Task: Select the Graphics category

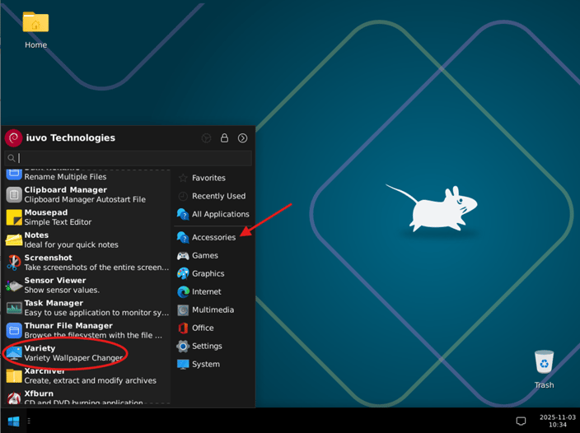Action: coord(207,273)
